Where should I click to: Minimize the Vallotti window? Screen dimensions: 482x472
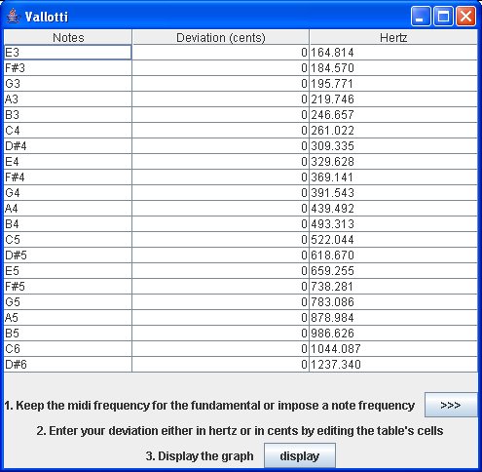pyautogui.click(x=421, y=17)
